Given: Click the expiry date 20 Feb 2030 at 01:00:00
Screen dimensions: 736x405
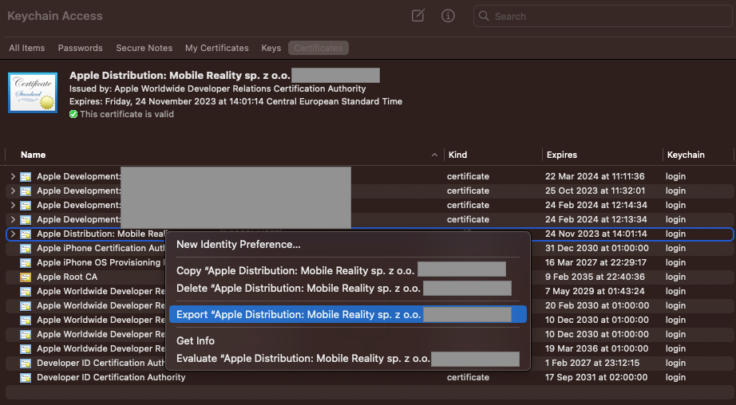Looking at the screenshot, I should 597,305.
